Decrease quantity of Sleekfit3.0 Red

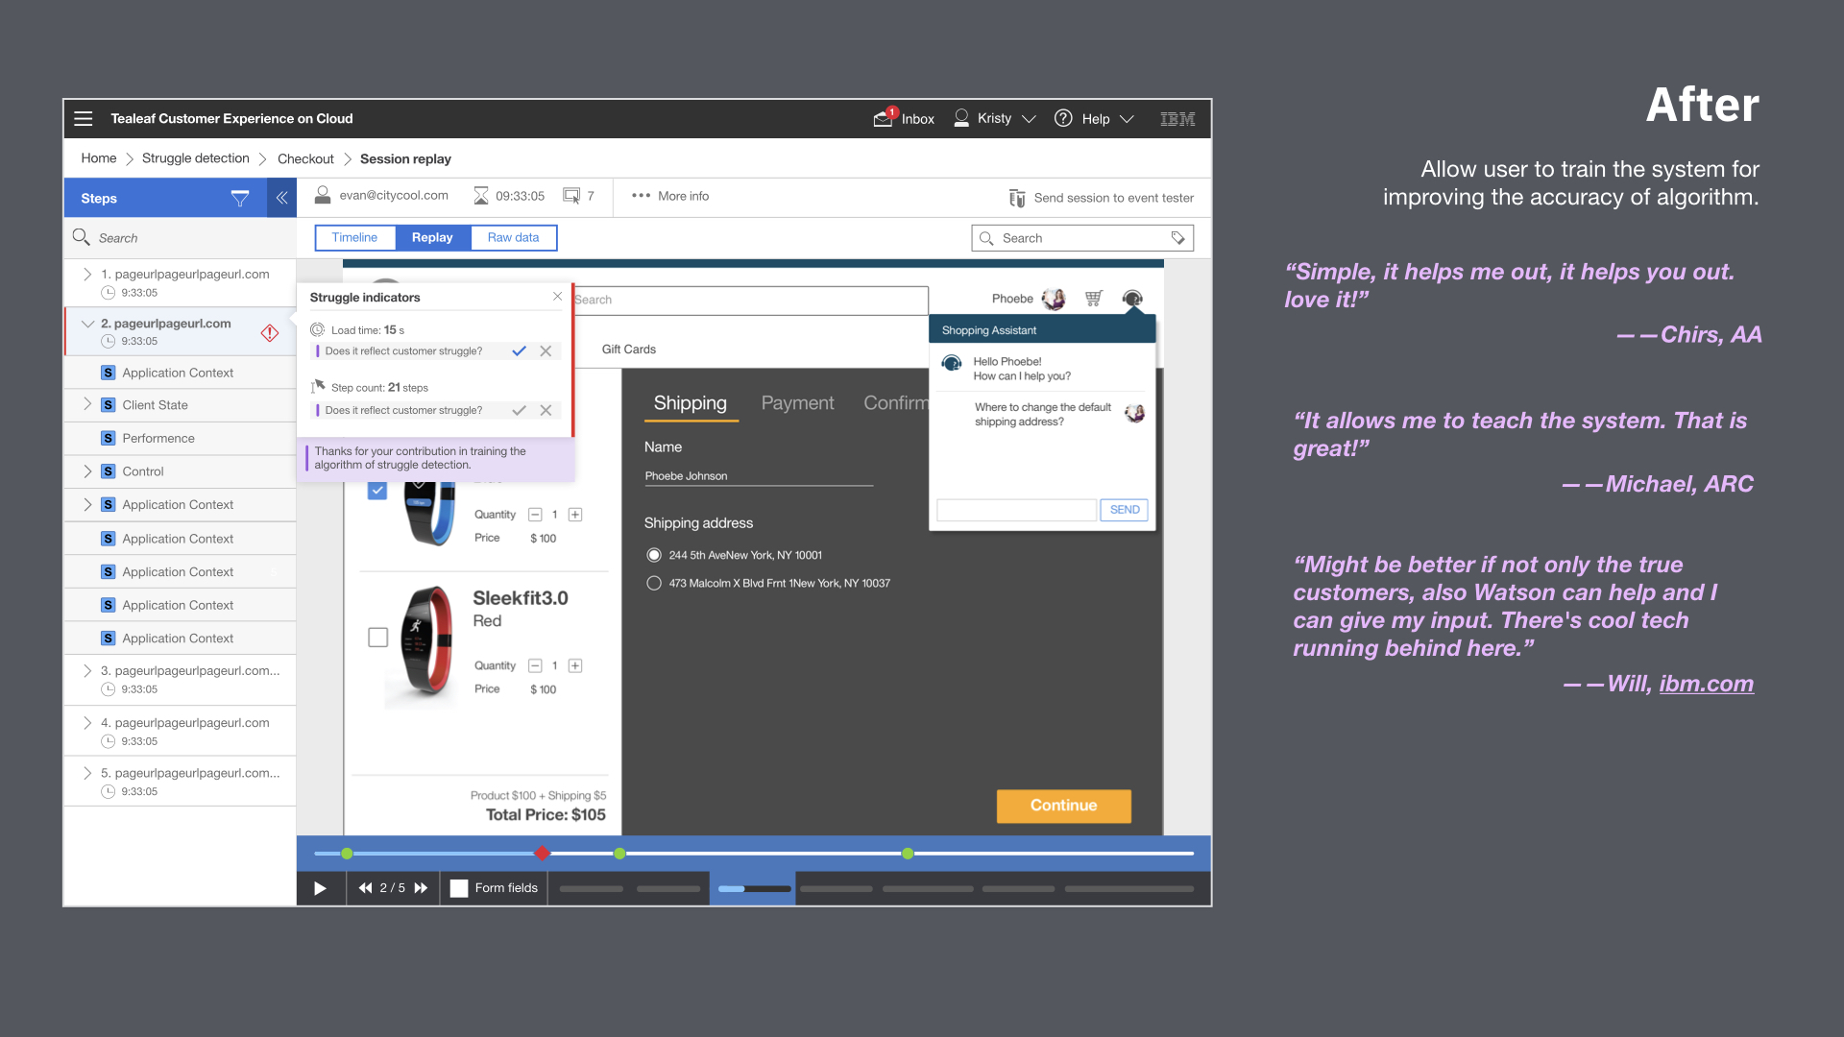(x=535, y=665)
